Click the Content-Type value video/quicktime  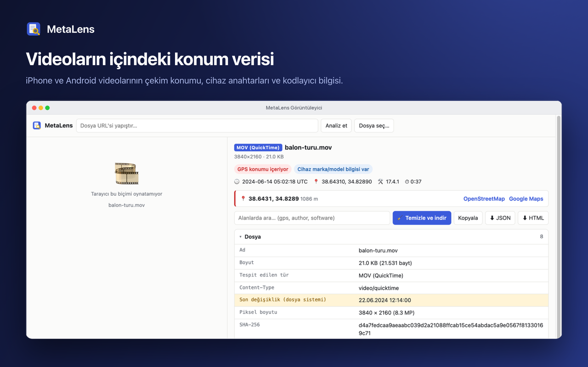point(379,288)
